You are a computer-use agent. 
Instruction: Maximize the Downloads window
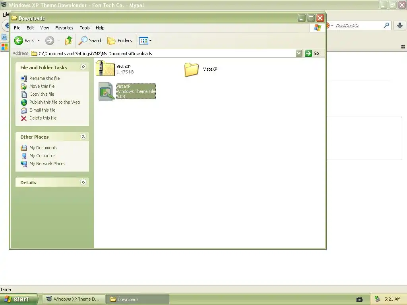(x=311, y=18)
